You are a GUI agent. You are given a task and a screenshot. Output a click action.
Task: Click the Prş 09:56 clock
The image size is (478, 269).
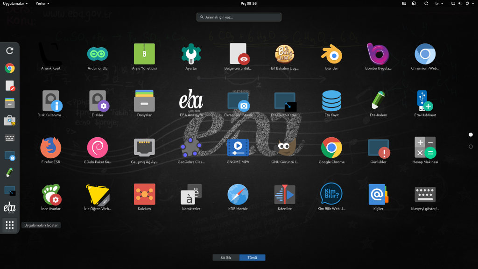248,3
